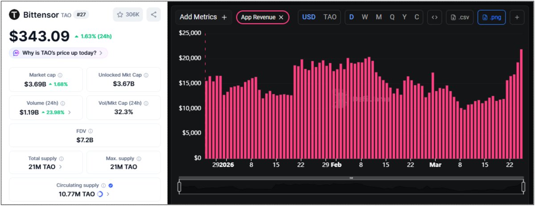The image size is (535, 206).
Task: Open 'Why is TAO's price up today?'
Action: (58, 53)
